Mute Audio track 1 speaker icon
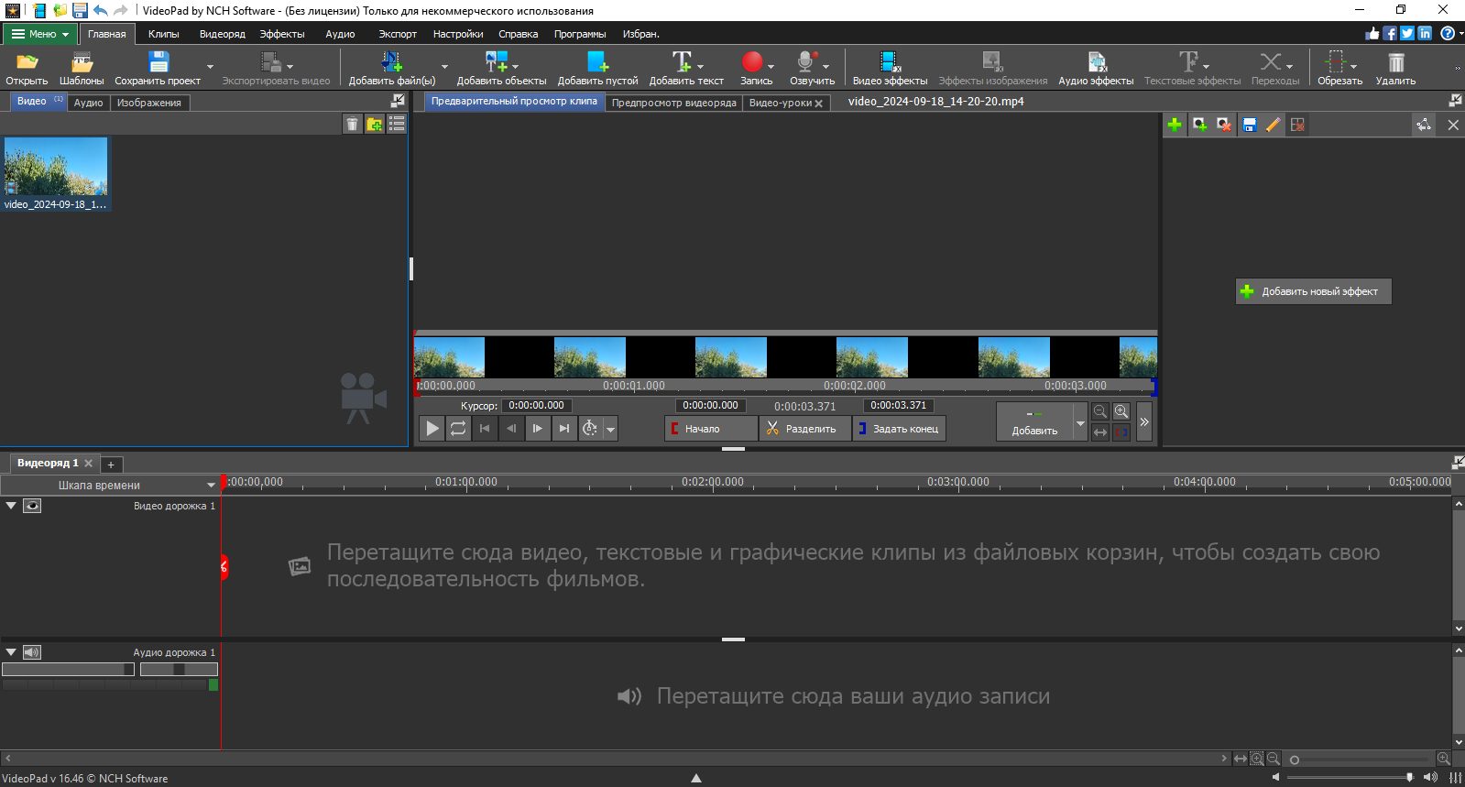Image resolution: width=1465 pixels, height=787 pixels. coord(32,652)
